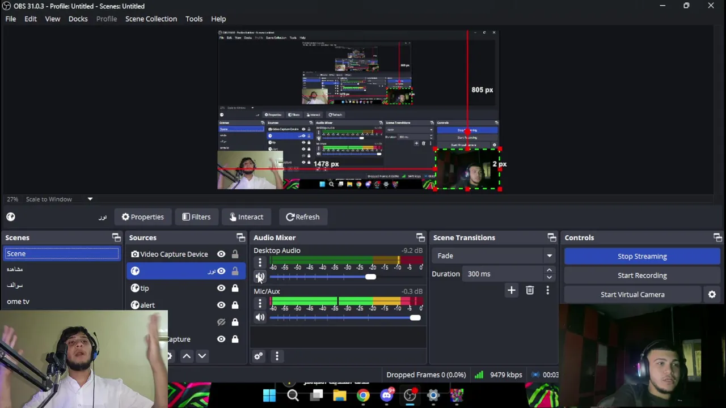
Task: Add a new scene transition plus icon
Action: [511, 290]
